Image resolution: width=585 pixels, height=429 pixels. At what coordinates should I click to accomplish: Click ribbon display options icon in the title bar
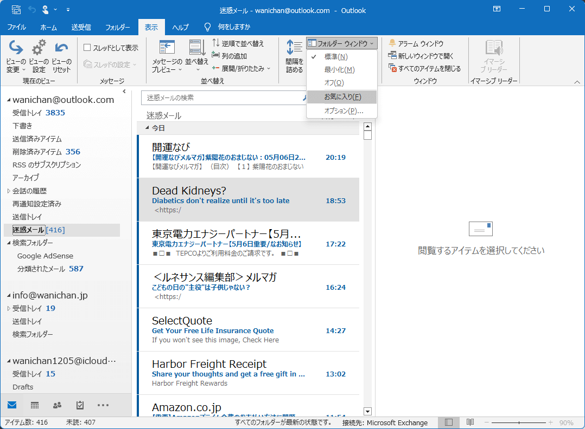497,9
